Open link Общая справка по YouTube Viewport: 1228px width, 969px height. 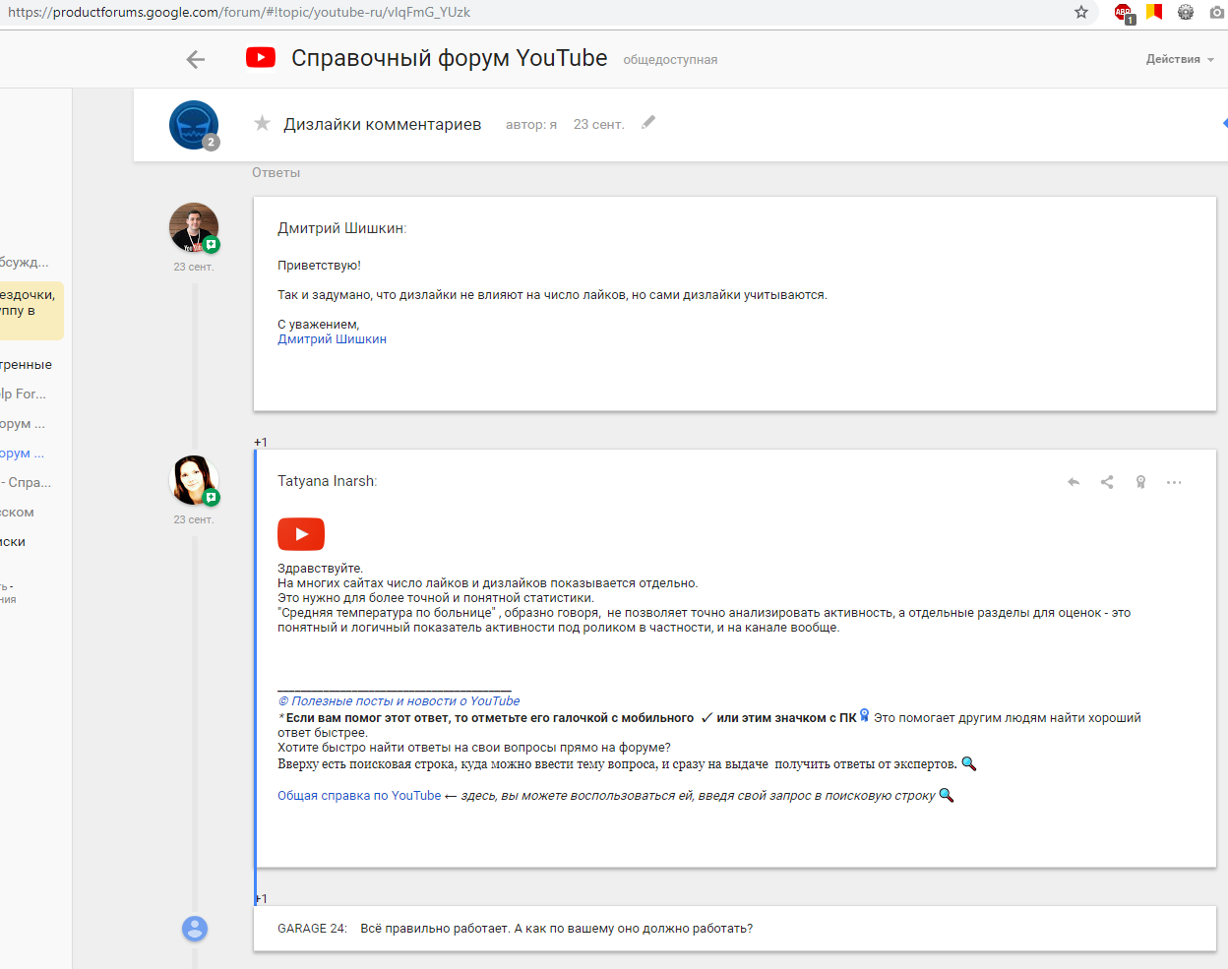coord(359,796)
